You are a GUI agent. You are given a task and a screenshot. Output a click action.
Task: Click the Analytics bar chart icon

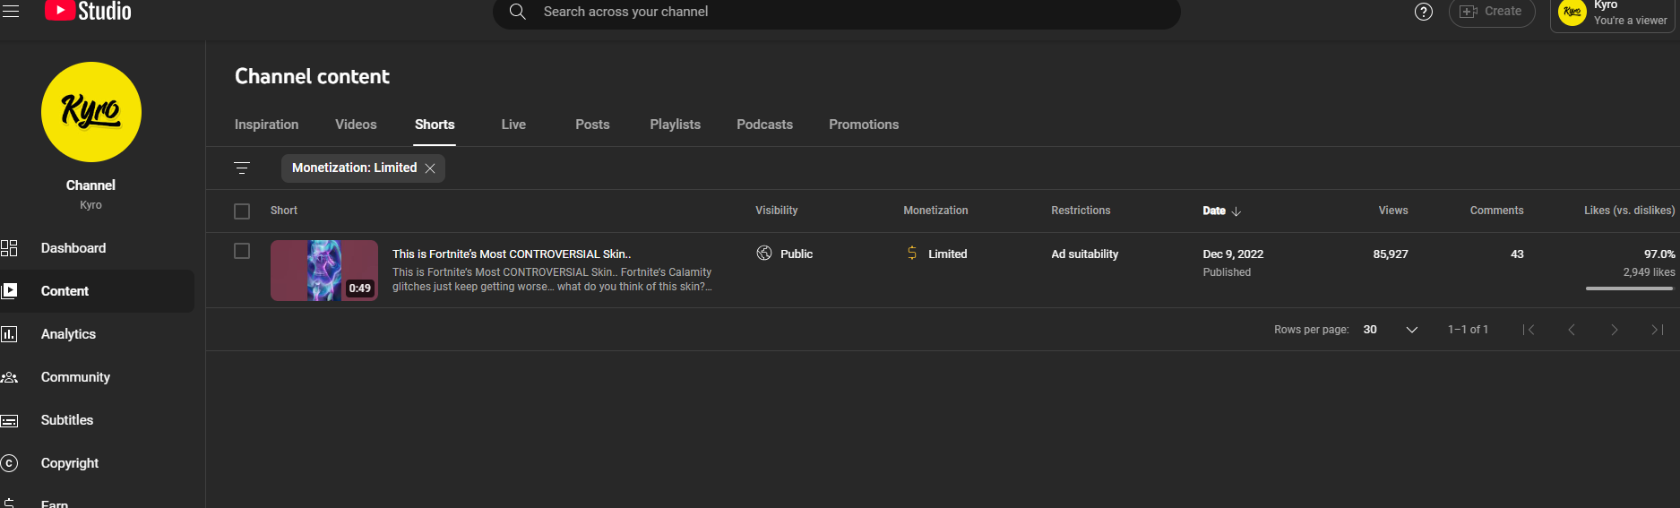click(x=9, y=334)
